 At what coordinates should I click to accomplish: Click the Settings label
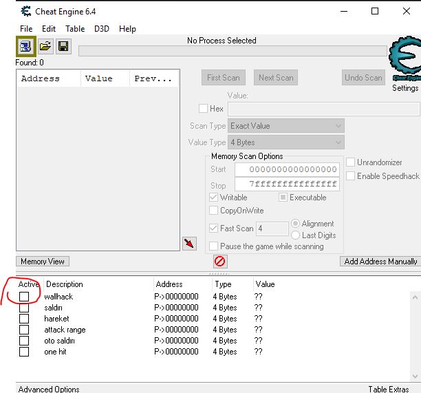point(405,88)
